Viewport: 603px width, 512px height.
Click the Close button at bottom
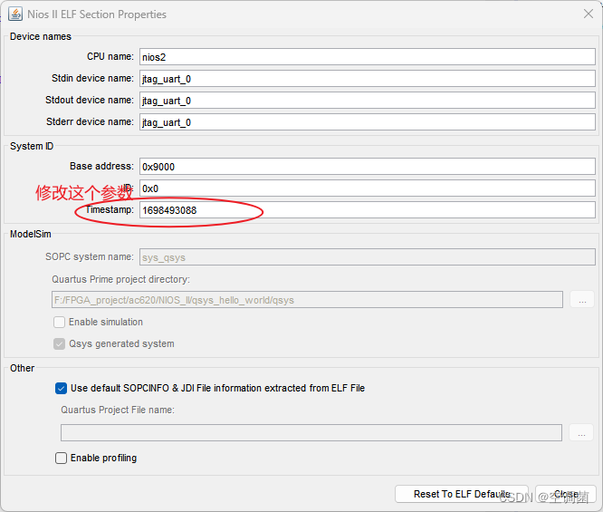click(x=566, y=494)
